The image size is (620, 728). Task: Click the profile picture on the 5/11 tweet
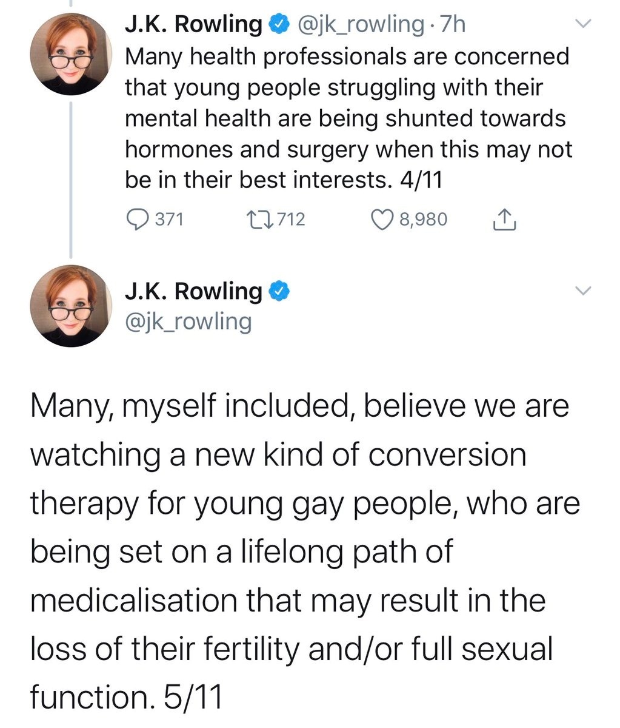coord(72,306)
